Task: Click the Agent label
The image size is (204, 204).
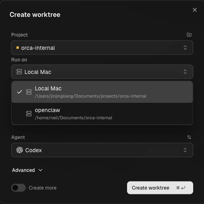Action: [x=18, y=137]
